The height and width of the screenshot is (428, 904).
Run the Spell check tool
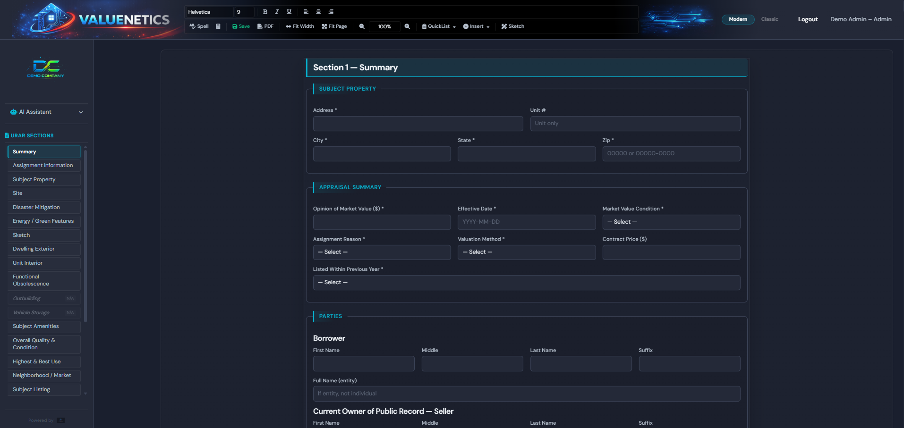tap(198, 26)
